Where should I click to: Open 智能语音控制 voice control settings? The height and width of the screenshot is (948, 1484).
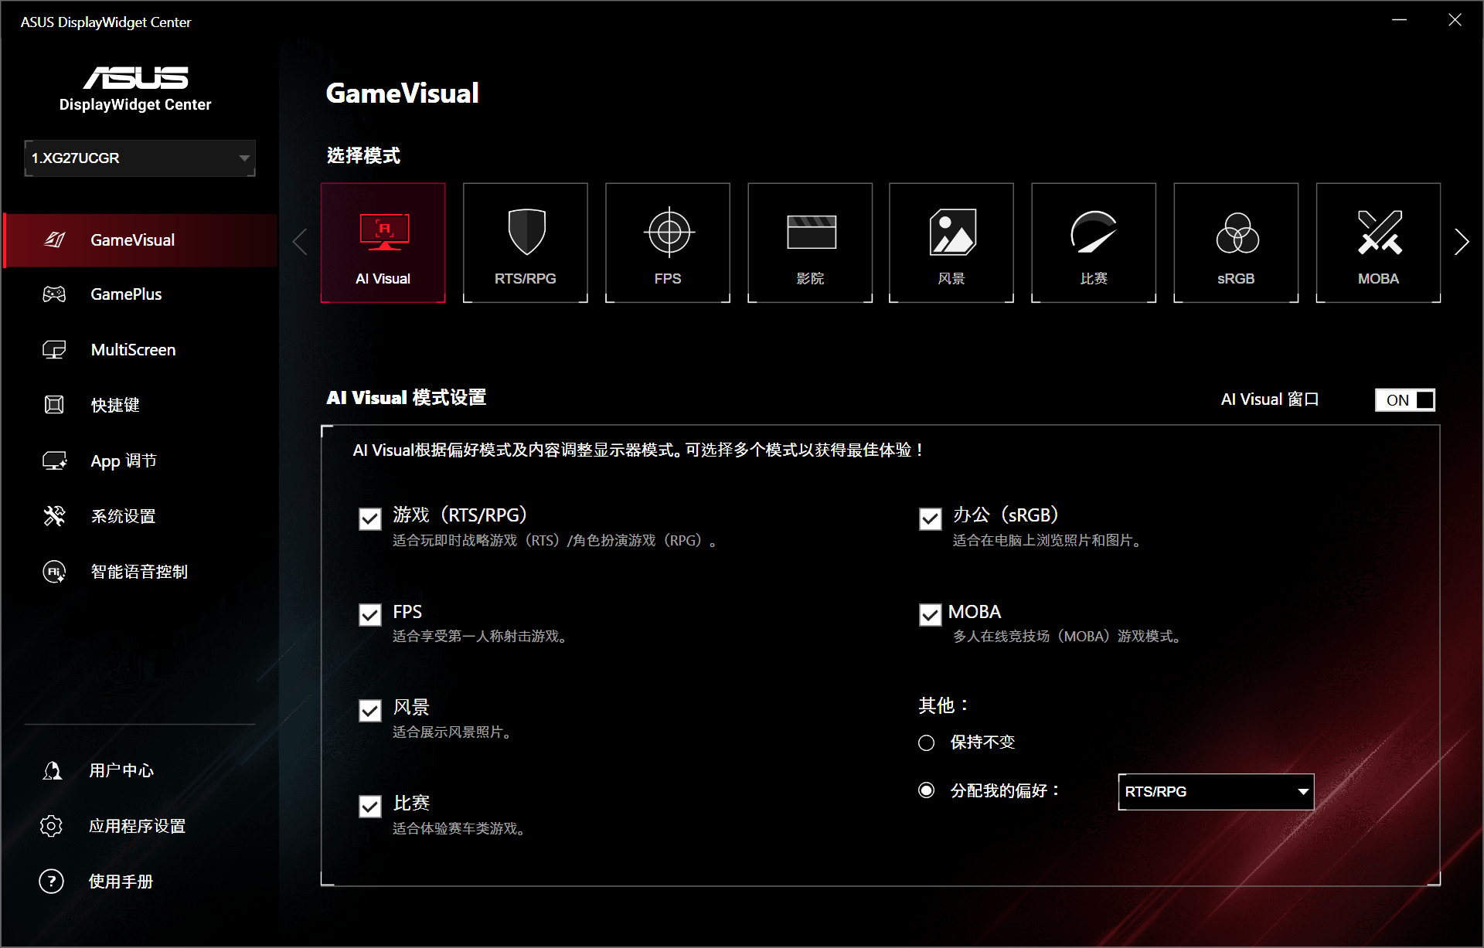[140, 572]
